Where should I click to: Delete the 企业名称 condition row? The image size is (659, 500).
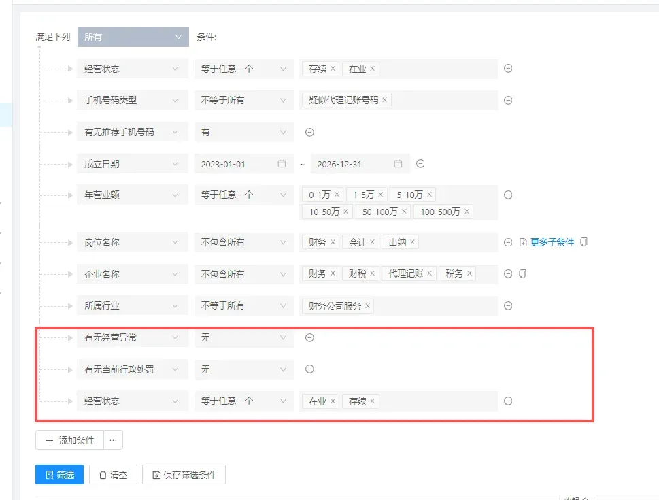tap(508, 273)
